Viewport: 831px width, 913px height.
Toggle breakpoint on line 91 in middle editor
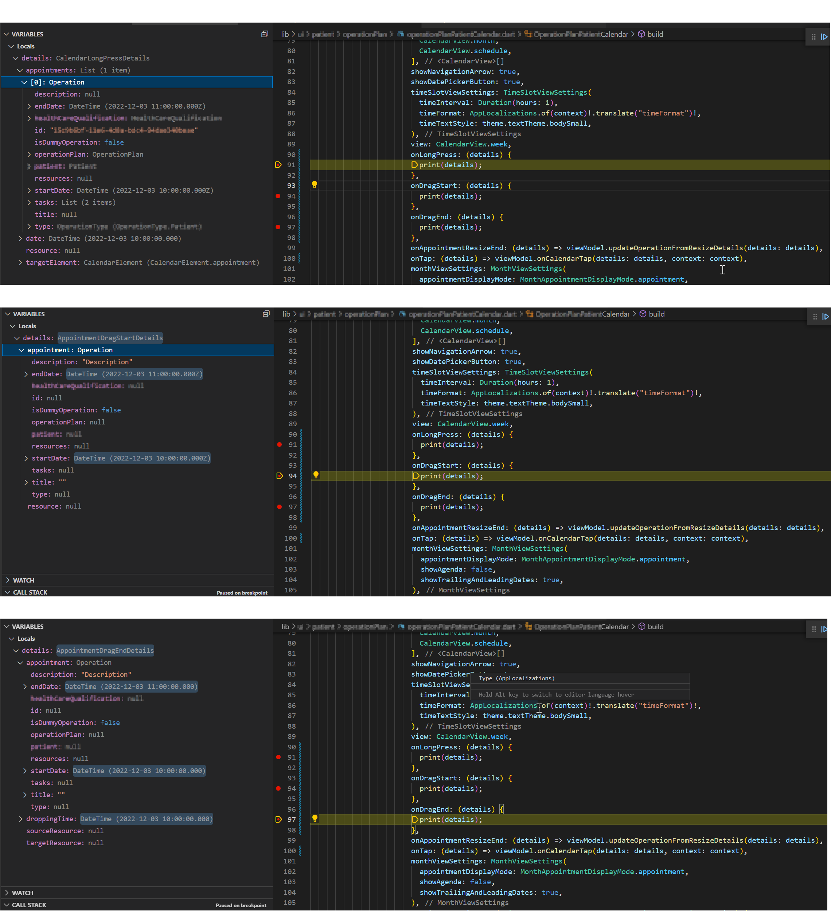[x=280, y=445]
